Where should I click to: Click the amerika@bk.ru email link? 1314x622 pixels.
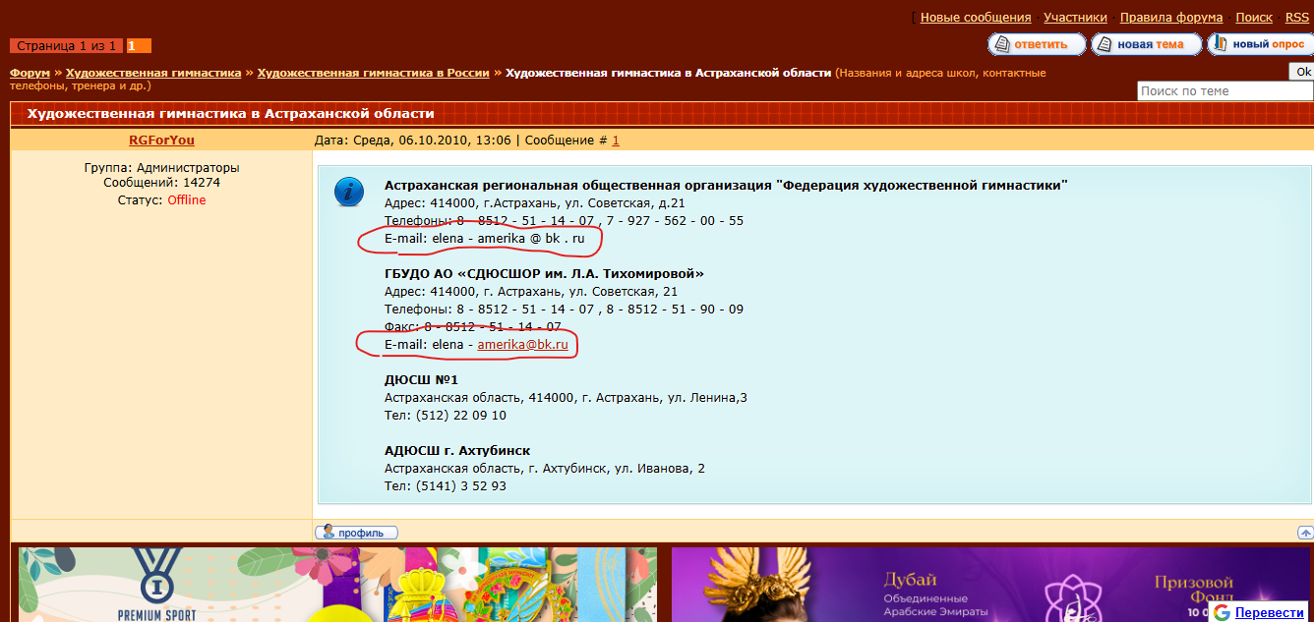click(522, 345)
